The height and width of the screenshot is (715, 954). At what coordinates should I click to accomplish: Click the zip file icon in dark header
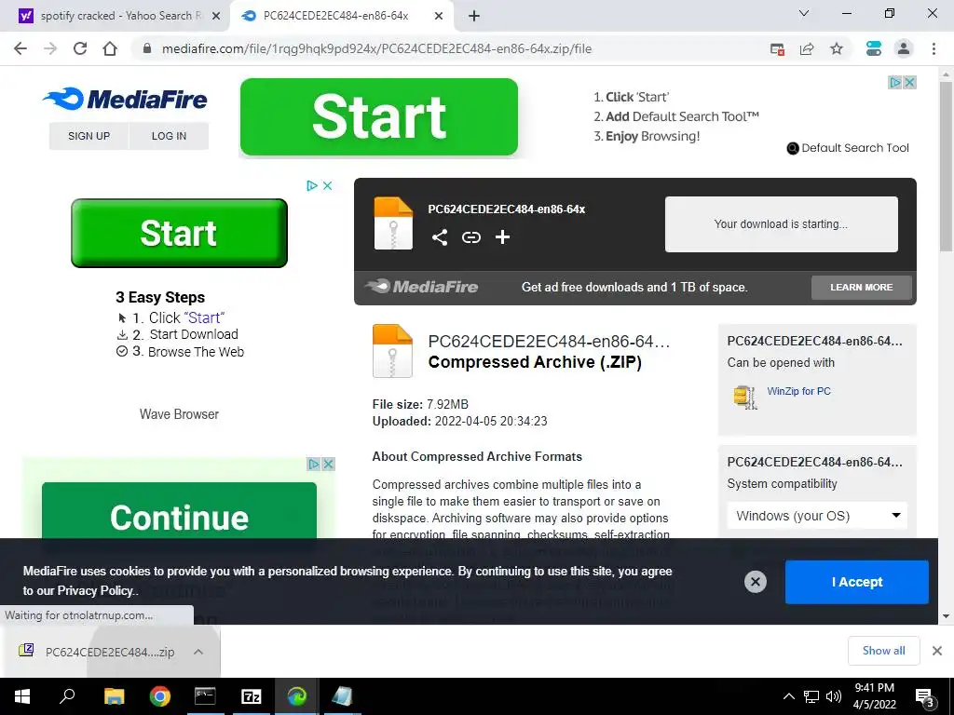click(x=393, y=223)
